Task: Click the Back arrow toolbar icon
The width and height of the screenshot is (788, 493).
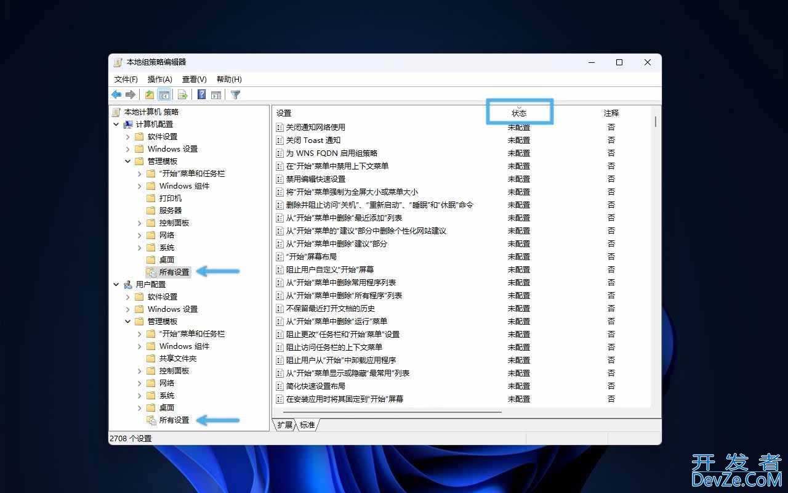Action: [116, 94]
